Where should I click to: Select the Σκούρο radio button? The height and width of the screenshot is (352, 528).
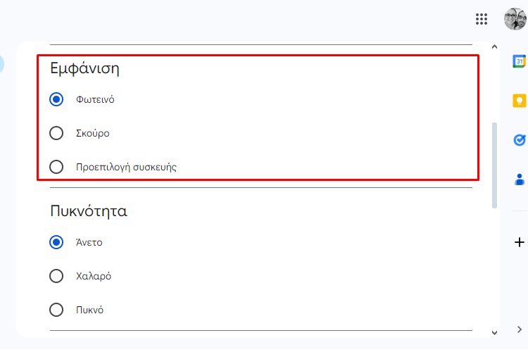(x=56, y=133)
